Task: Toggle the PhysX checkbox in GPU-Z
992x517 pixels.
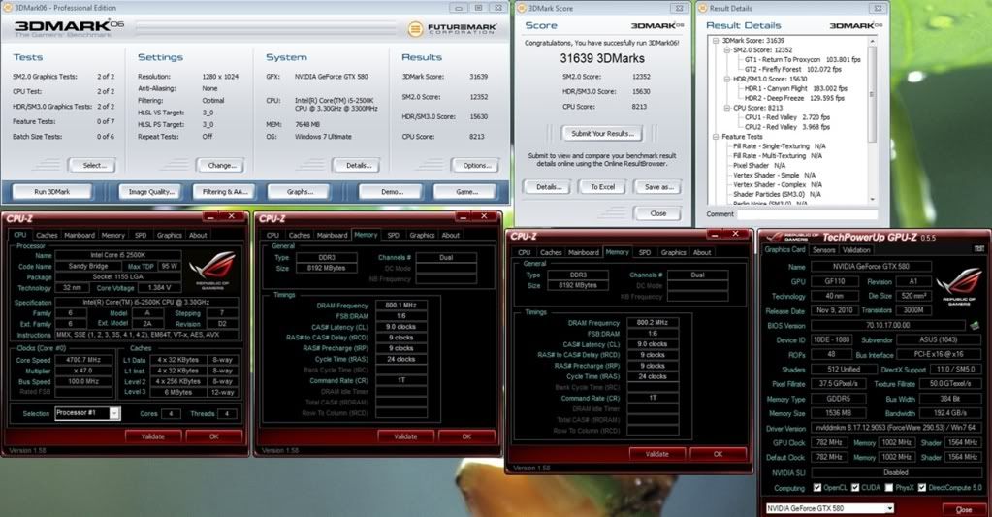Action: tap(889, 487)
